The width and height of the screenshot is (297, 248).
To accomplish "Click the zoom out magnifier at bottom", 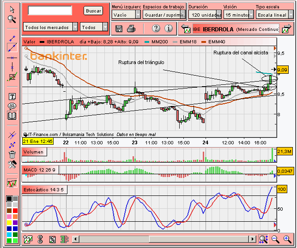I will [x=275, y=239].
